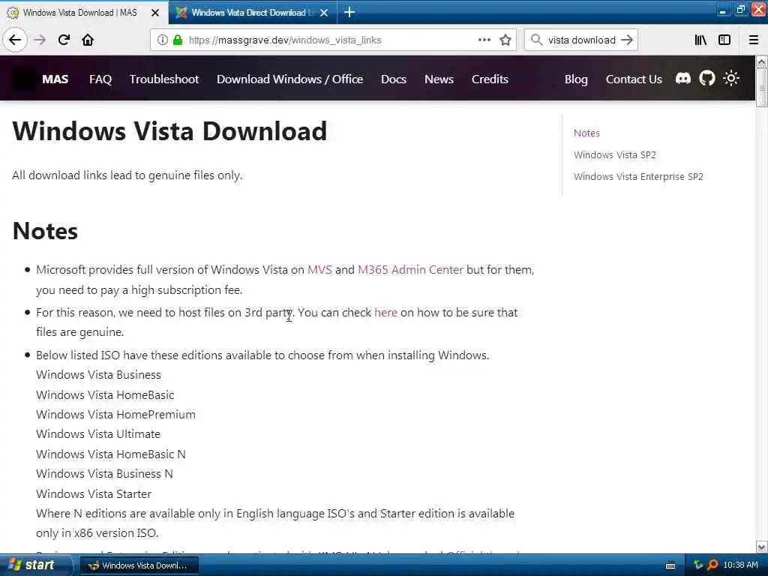Jump to Windows Vista SP2 section

point(615,154)
